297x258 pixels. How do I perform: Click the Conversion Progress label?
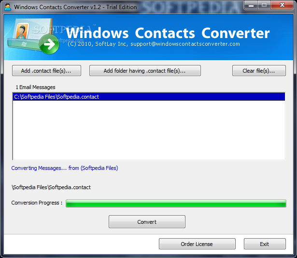point(37,203)
